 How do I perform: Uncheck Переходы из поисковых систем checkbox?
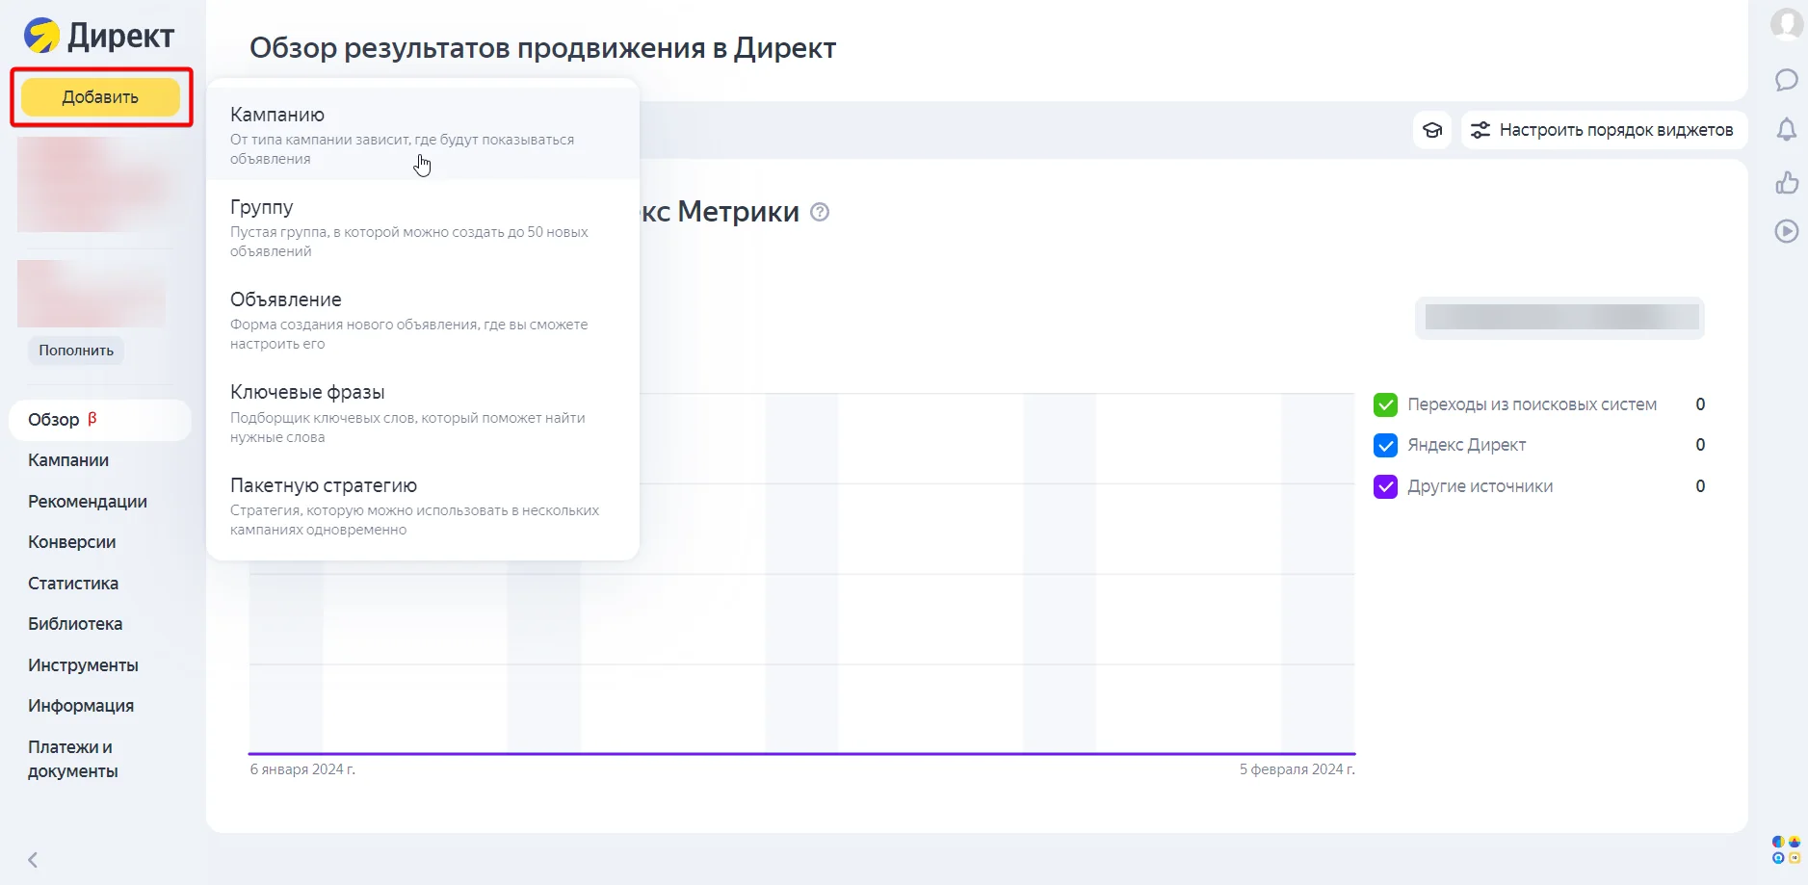click(x=1385, y=404)
